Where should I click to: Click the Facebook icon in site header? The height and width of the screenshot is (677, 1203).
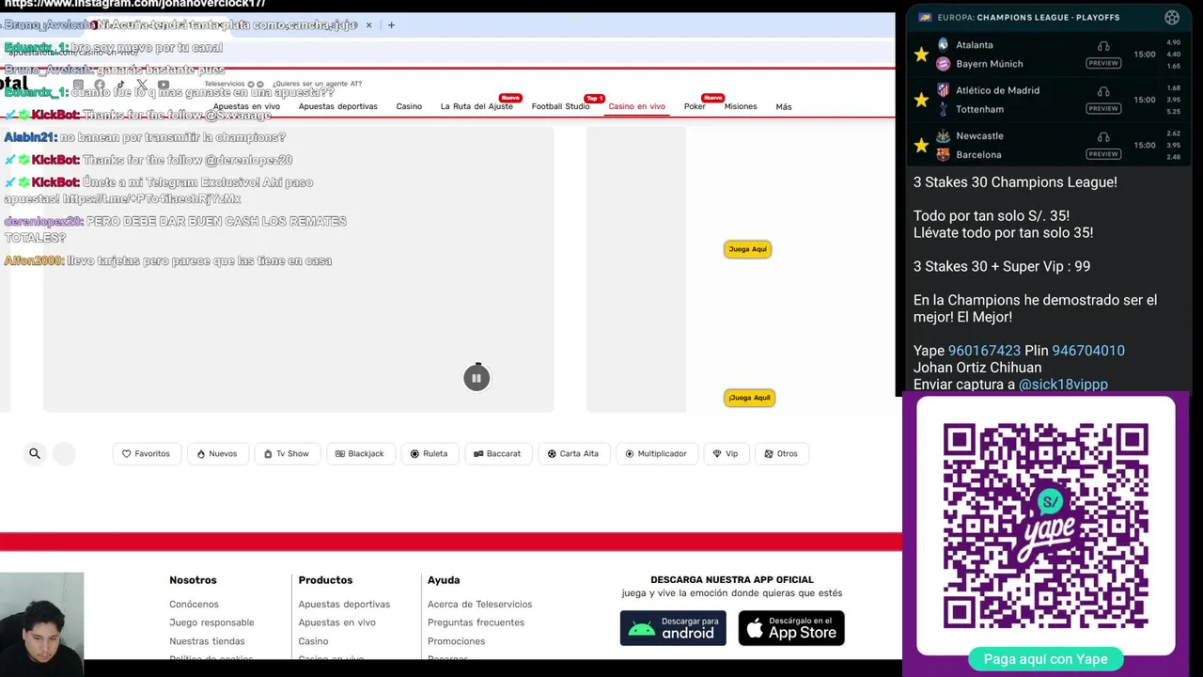pos(100,85)
